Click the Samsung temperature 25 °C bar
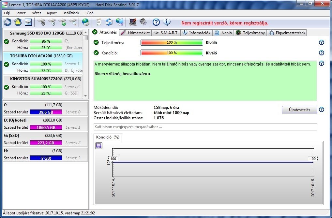This screenshot has height=218, width=332. pyautogui.click(x=46, y=48)
